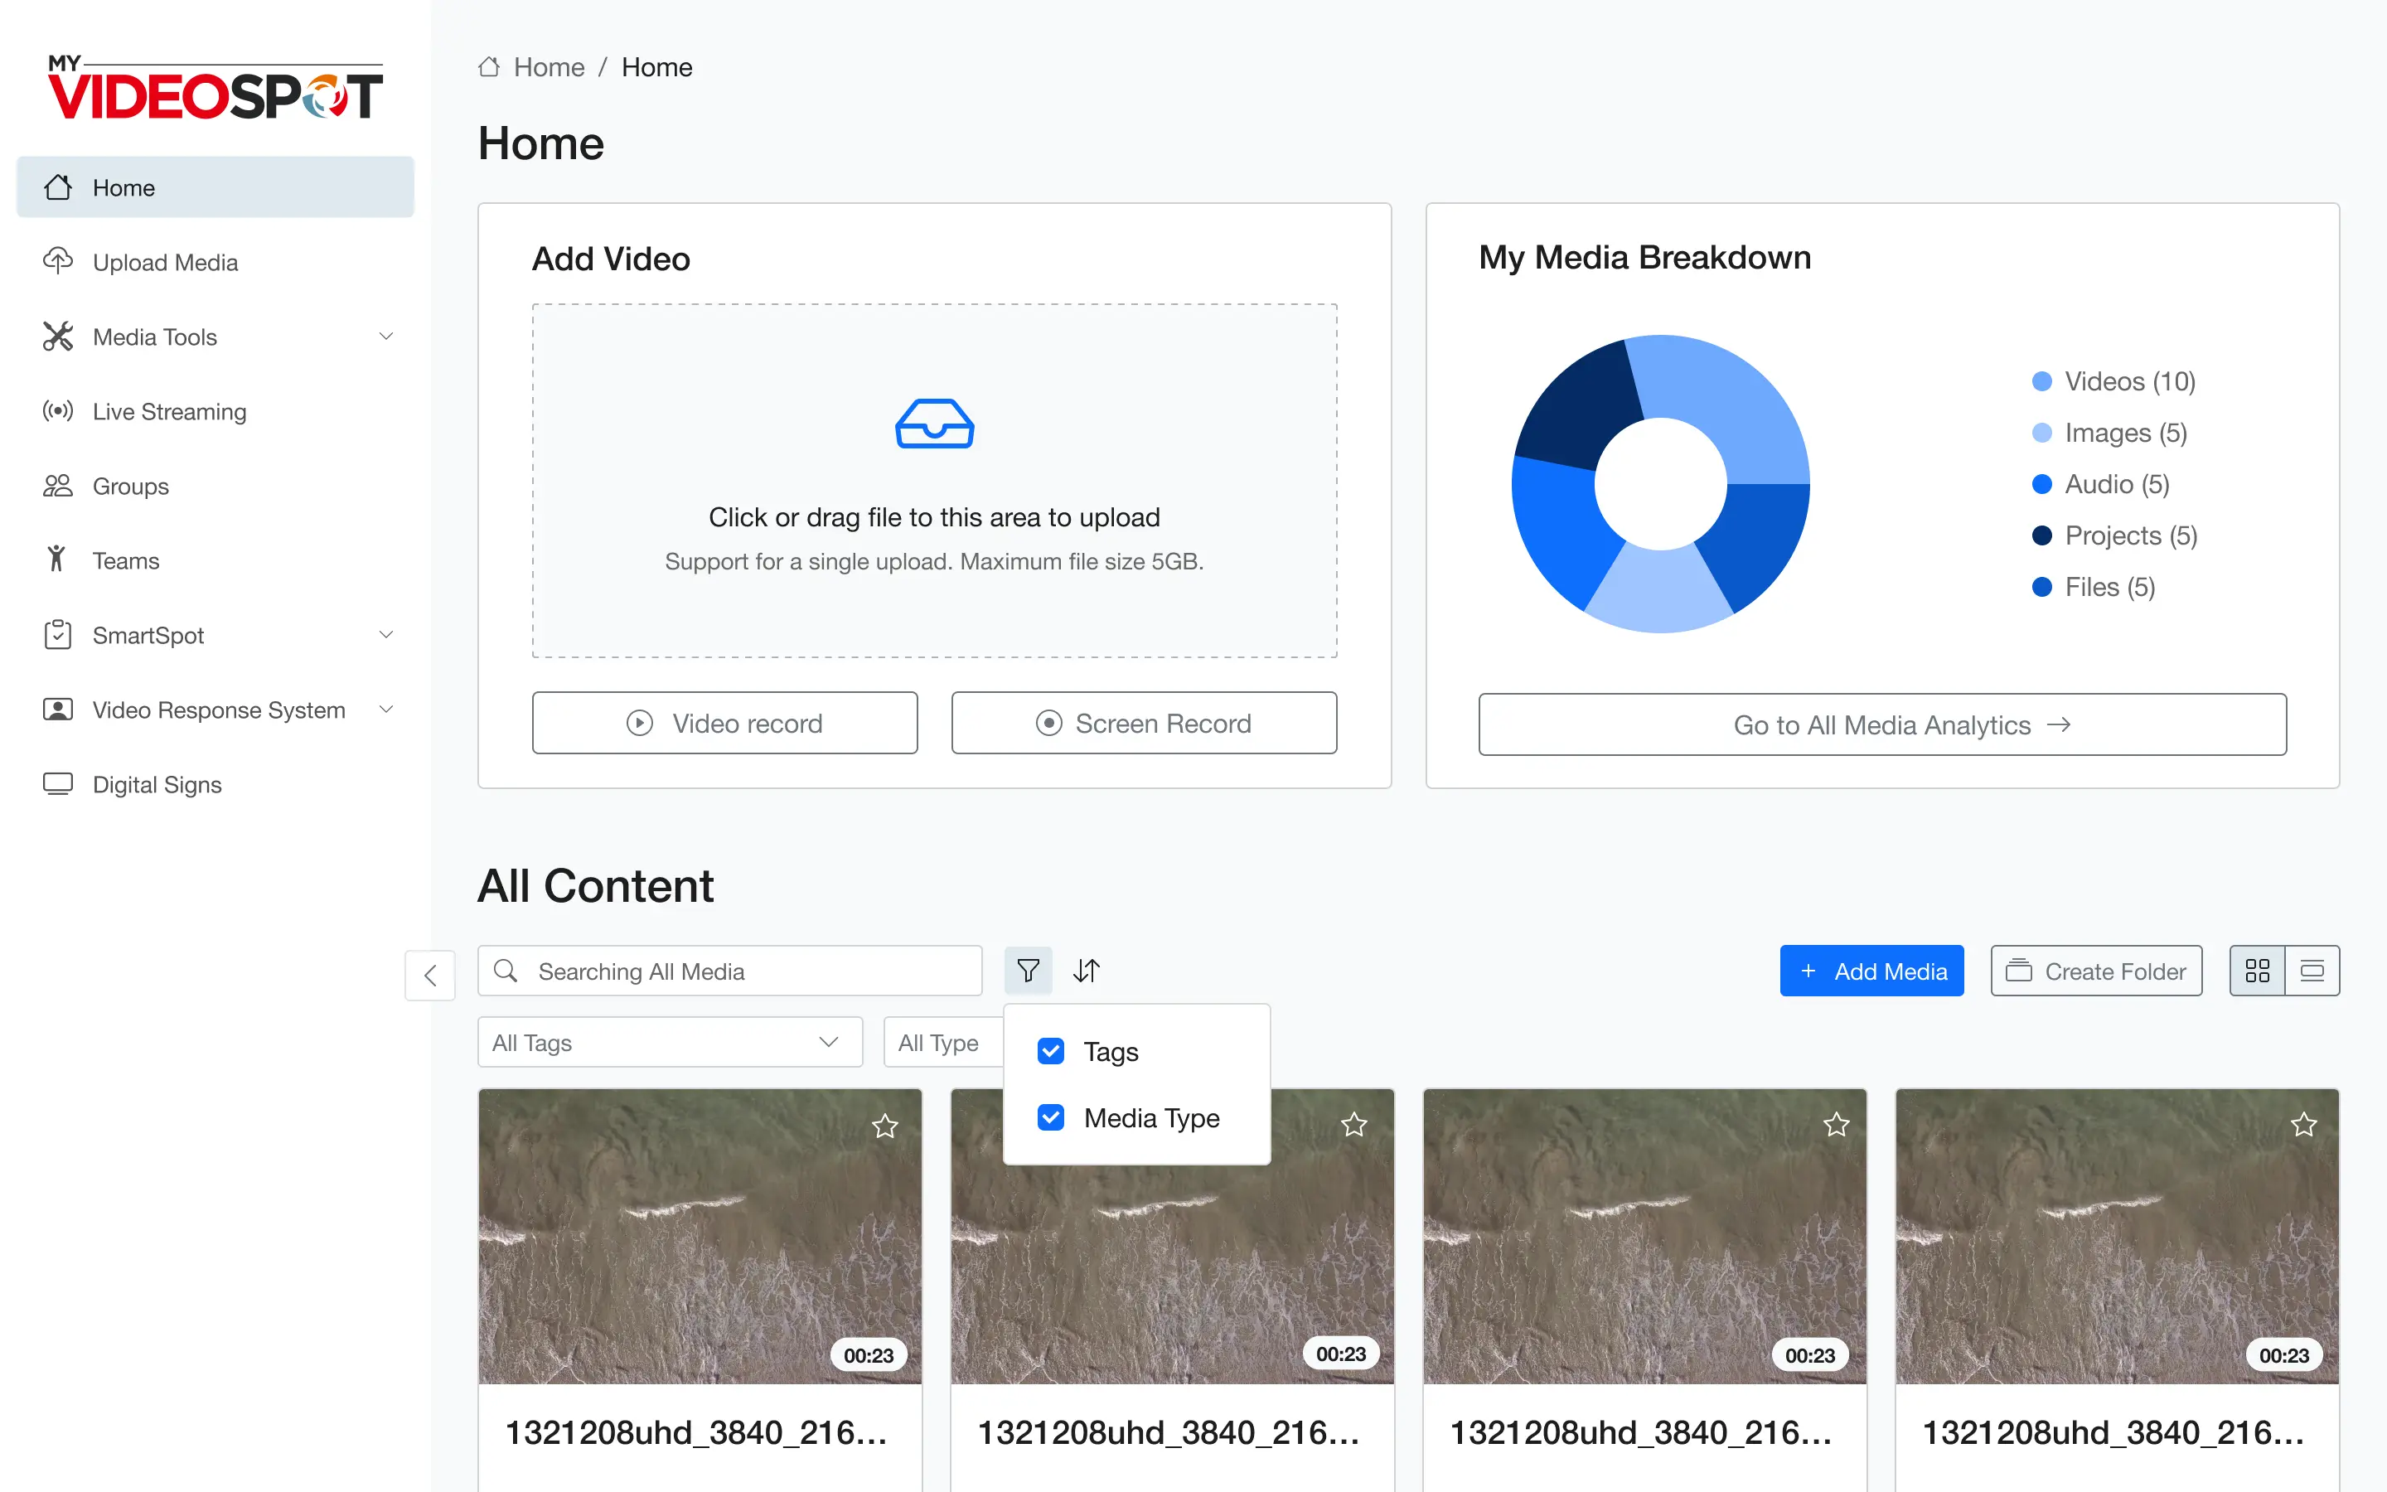Viewport: 2387px width, 1492px height.
Task: Click the sort arrows icon
Action: [1086, 971]
